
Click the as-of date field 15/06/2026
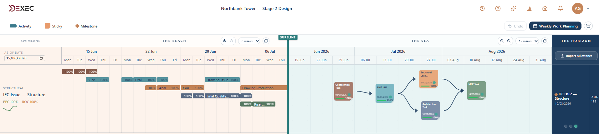click(24, 58)
